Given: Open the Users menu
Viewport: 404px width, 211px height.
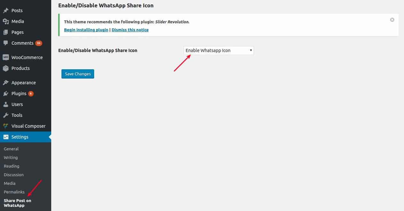Looking at the screenshot, I should point(26,104).
